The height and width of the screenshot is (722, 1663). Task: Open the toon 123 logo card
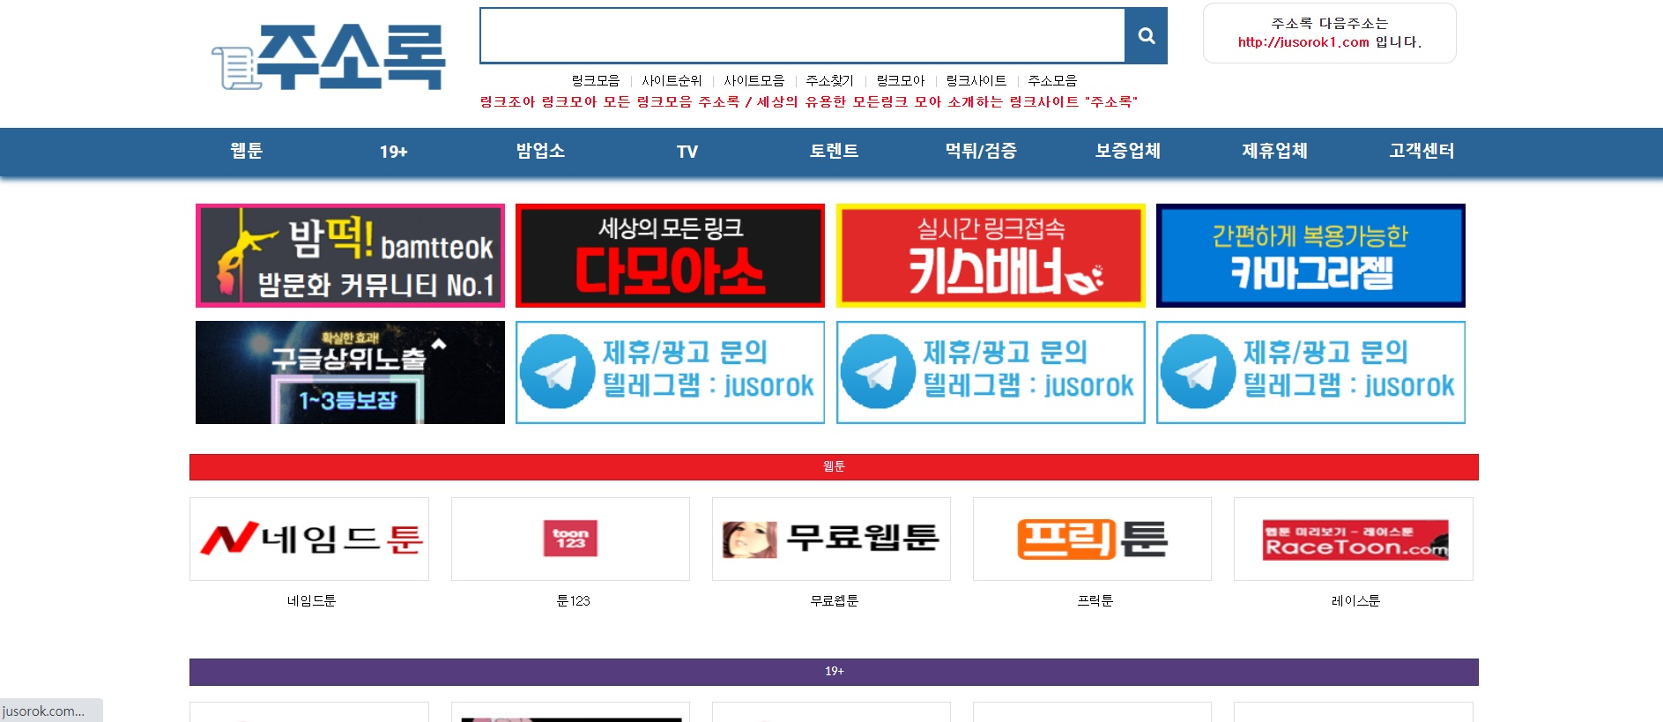570,539
